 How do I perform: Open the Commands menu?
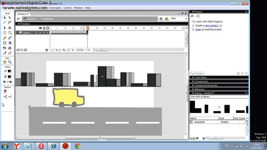click(55, 8)
